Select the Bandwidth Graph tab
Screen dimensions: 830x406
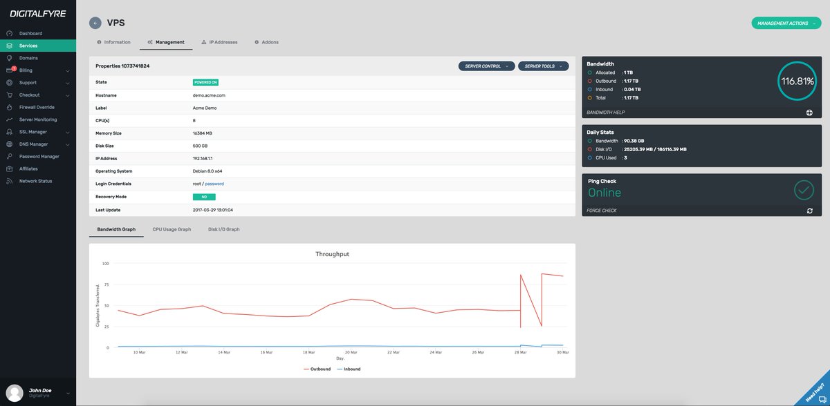116,229
